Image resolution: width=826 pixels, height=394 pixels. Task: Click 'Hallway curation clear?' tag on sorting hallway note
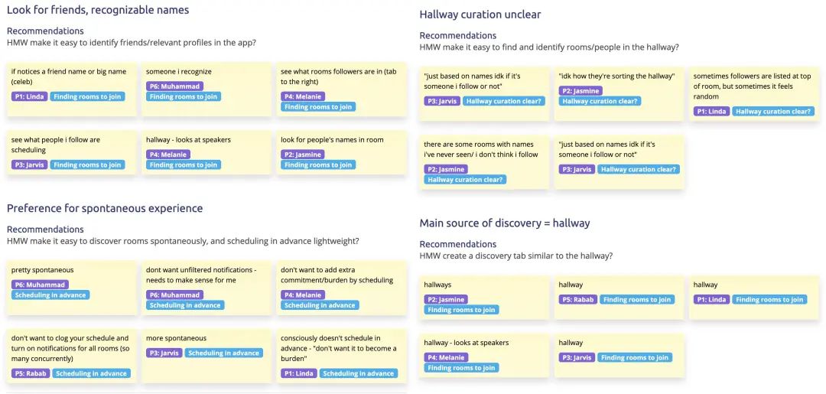click(600, 101)
